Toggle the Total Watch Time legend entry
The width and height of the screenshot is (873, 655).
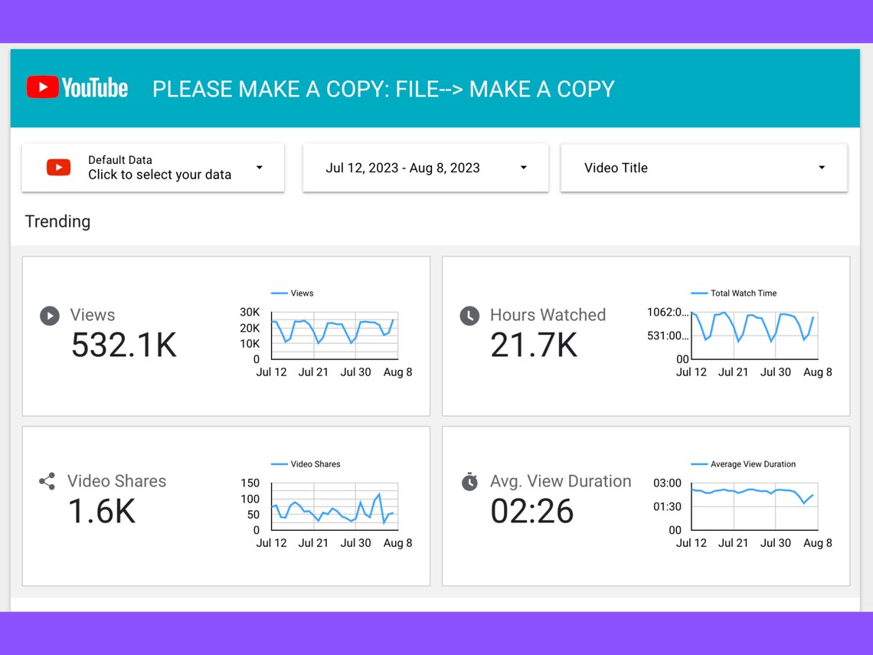[x=735, y=293]
